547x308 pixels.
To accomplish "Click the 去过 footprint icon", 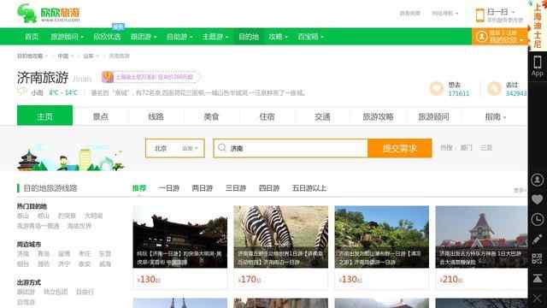I will pos(494,89).
